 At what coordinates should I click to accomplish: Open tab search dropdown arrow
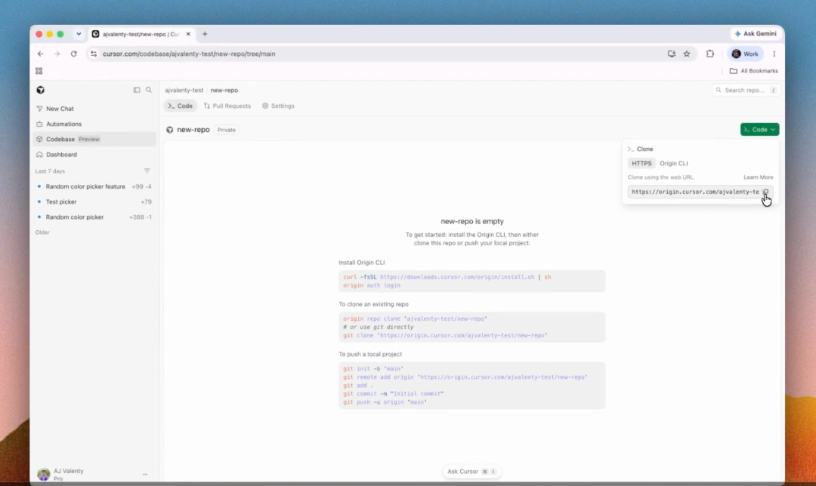tap(79, 34)
